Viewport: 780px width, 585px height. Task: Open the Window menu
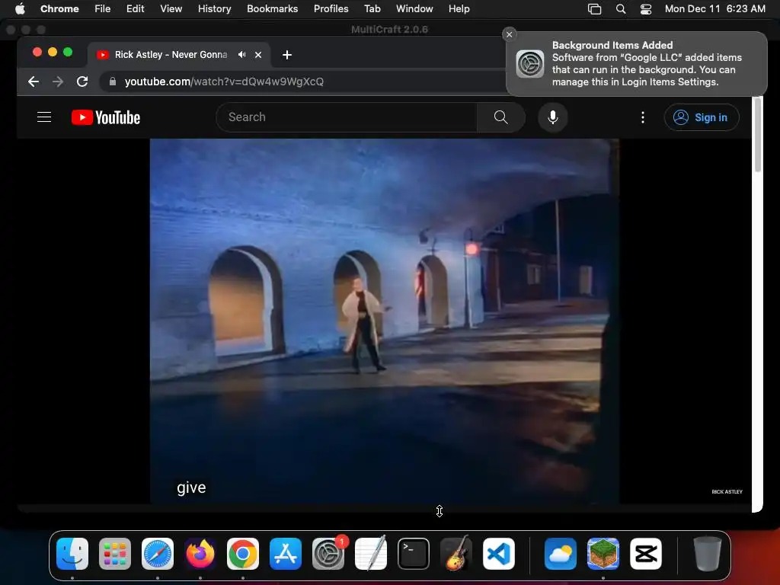click(x=414, y=8)
